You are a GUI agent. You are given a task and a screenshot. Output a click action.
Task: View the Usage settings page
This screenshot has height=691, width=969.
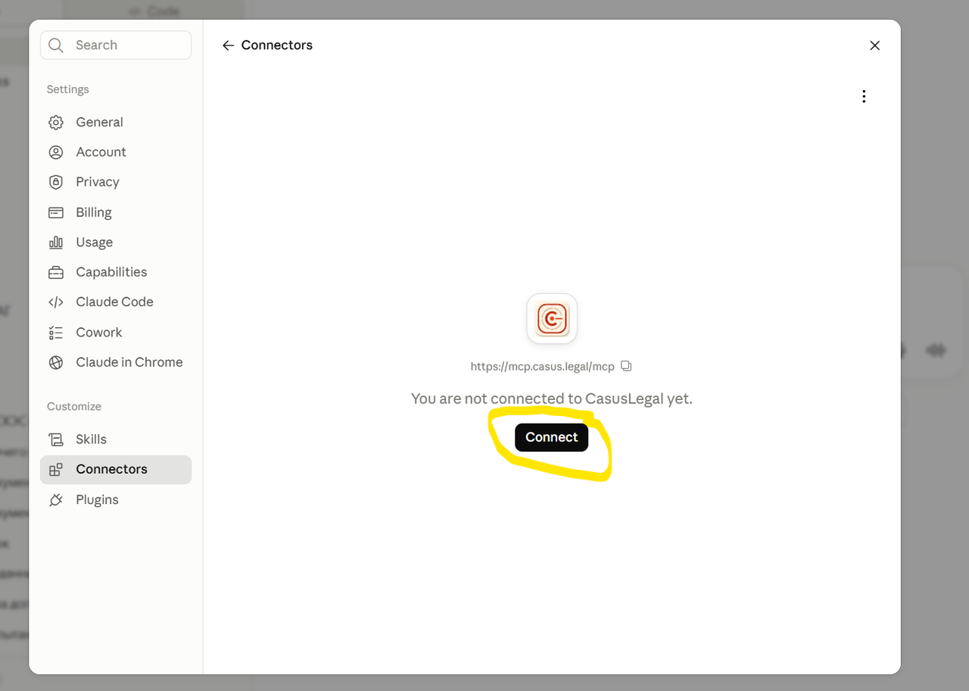[116, 242]
